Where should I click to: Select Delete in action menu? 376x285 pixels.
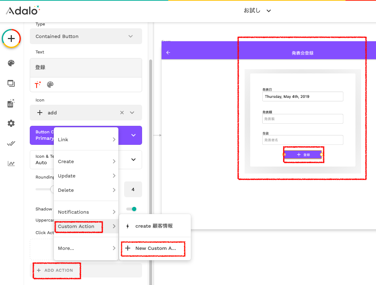pos(86,190)
